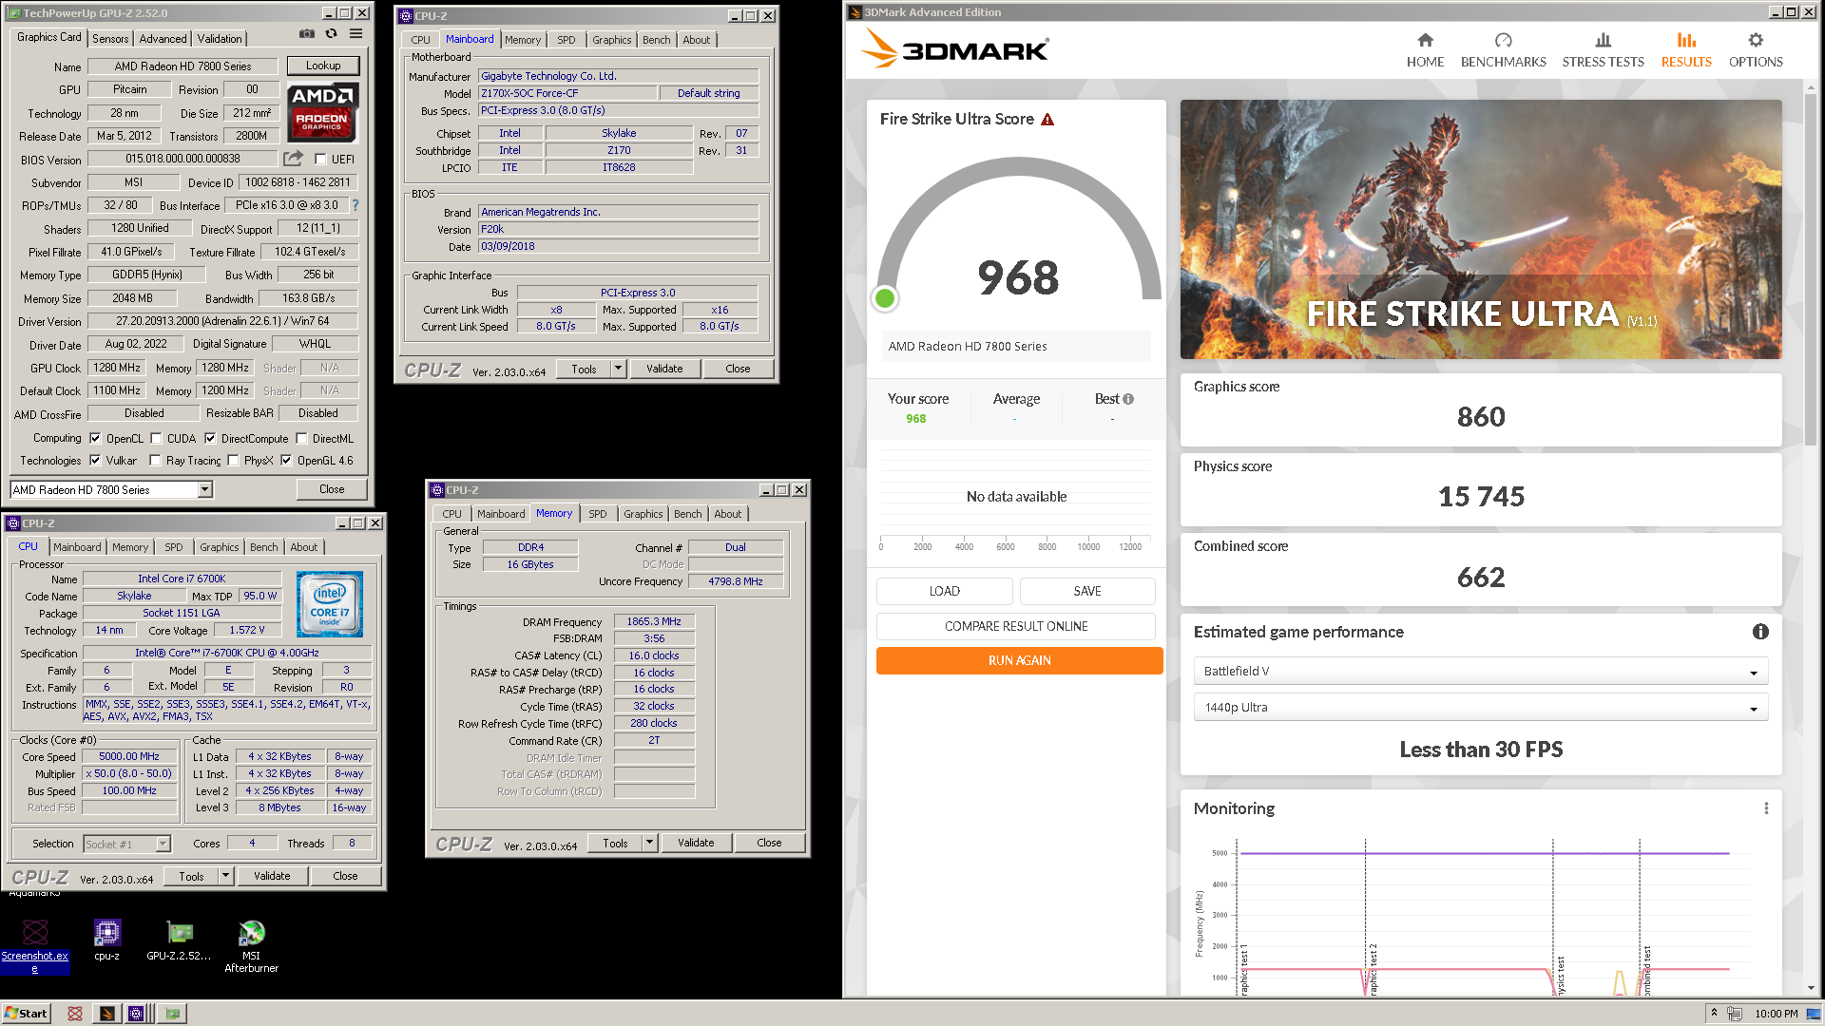Click the GPU-Z refresh icon
The width and height of the screenshot is (1825, 1026).
(x=331, y=34)
